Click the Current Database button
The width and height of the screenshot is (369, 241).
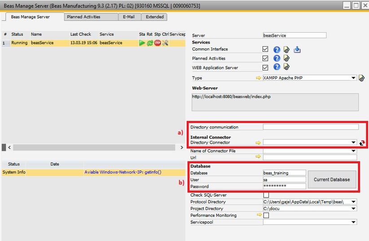(332, 180)
